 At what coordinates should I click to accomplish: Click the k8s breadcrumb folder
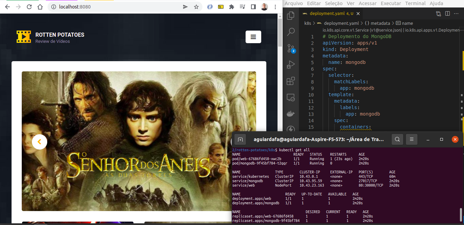click(x=308, y=23)
